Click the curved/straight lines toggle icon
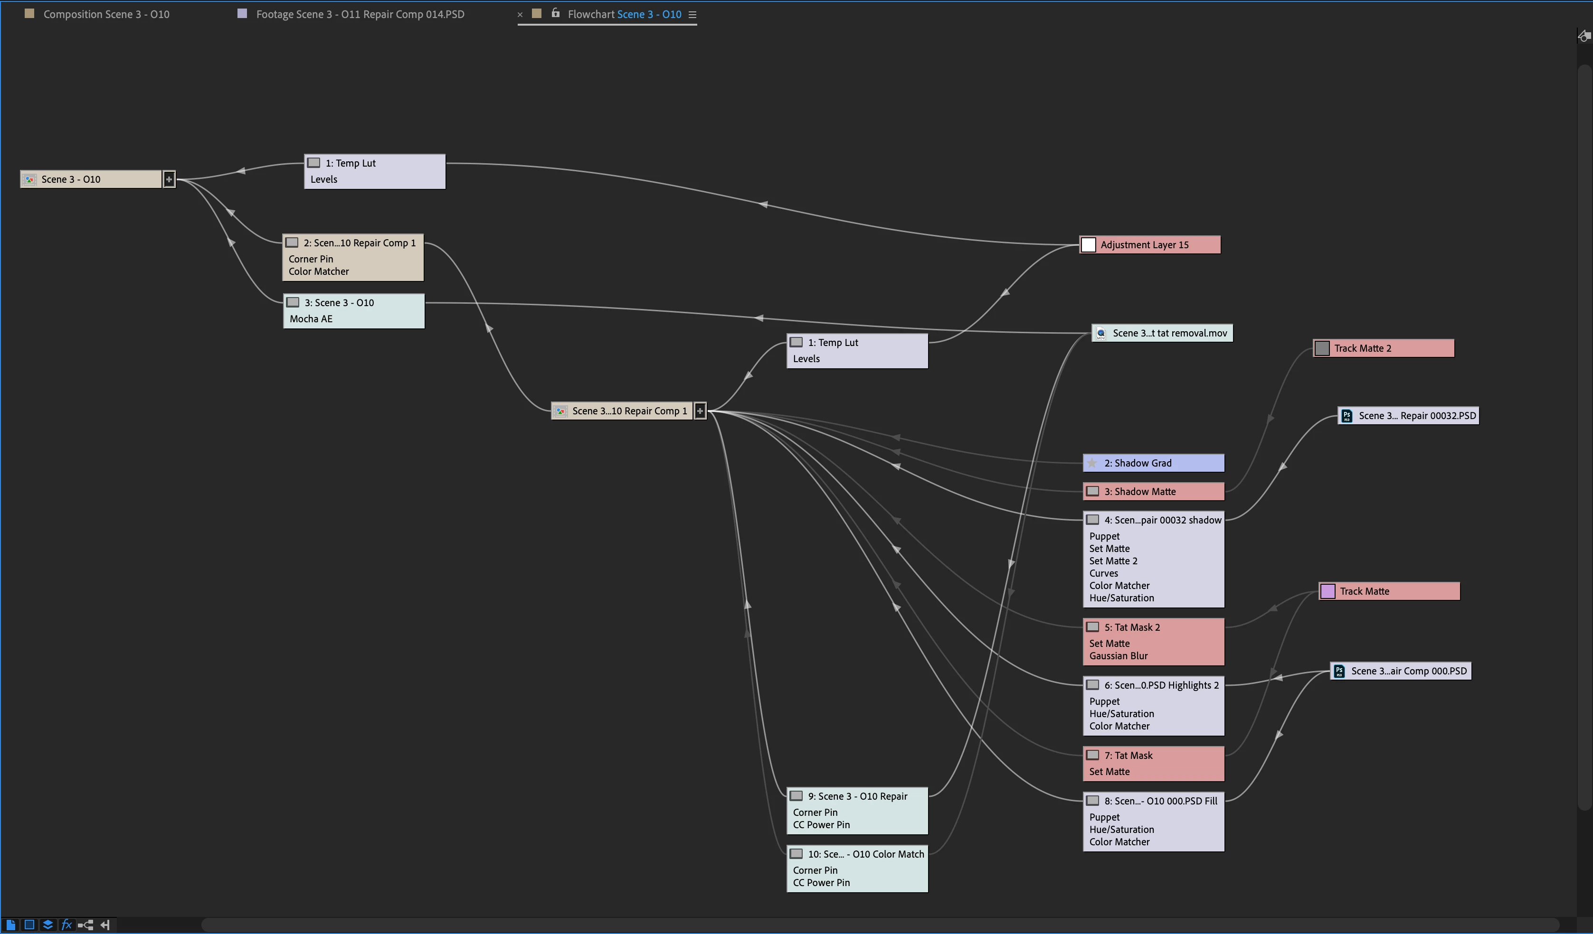This screenshot has height=934, width=1593. [x=86, y=925]
